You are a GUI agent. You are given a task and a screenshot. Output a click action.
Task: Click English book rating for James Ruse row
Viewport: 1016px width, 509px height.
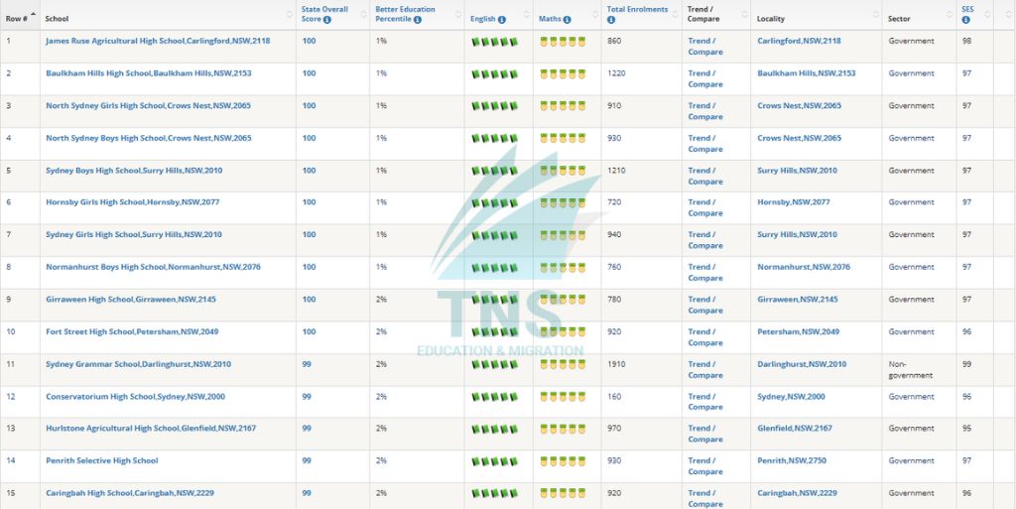coord(495,42)
